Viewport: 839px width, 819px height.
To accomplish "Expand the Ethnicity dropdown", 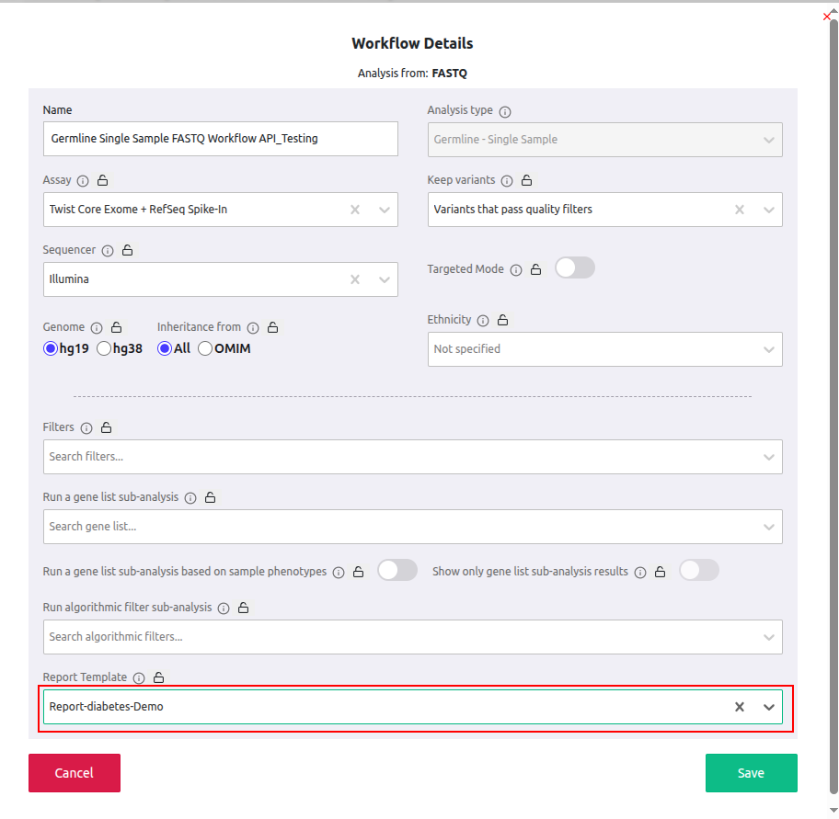I will click(x=768, y=349).
